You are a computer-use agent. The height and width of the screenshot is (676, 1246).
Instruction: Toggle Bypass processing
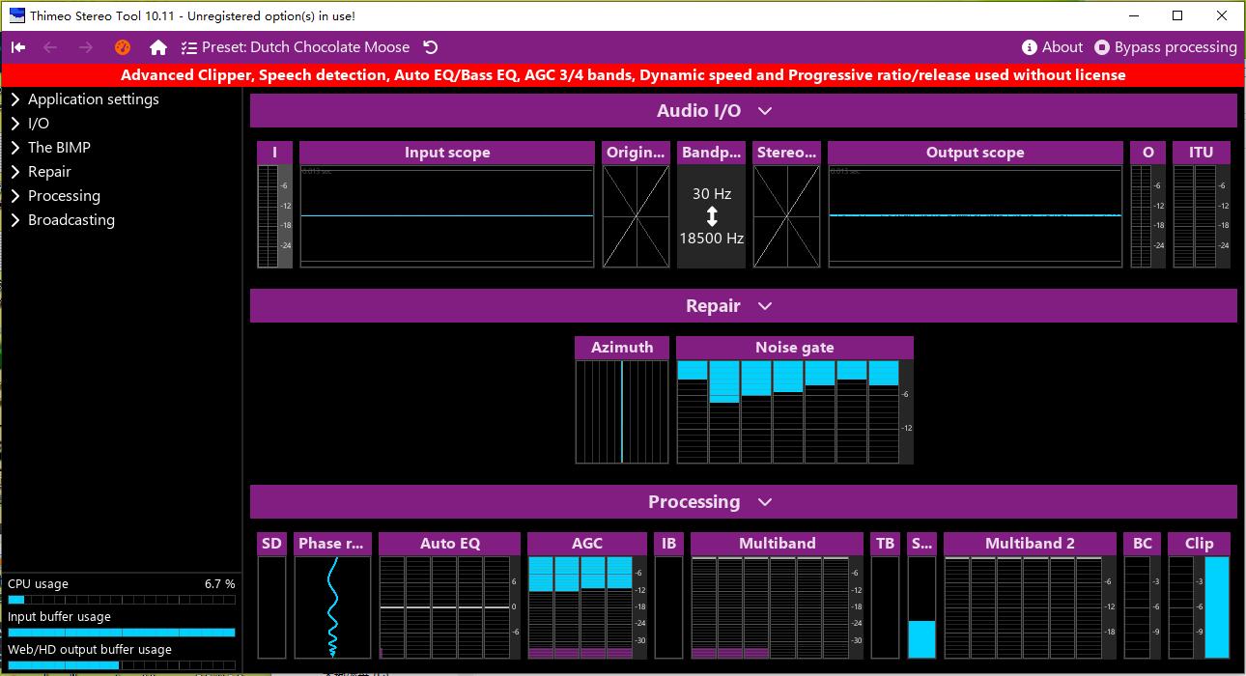tap(1165, 47)
